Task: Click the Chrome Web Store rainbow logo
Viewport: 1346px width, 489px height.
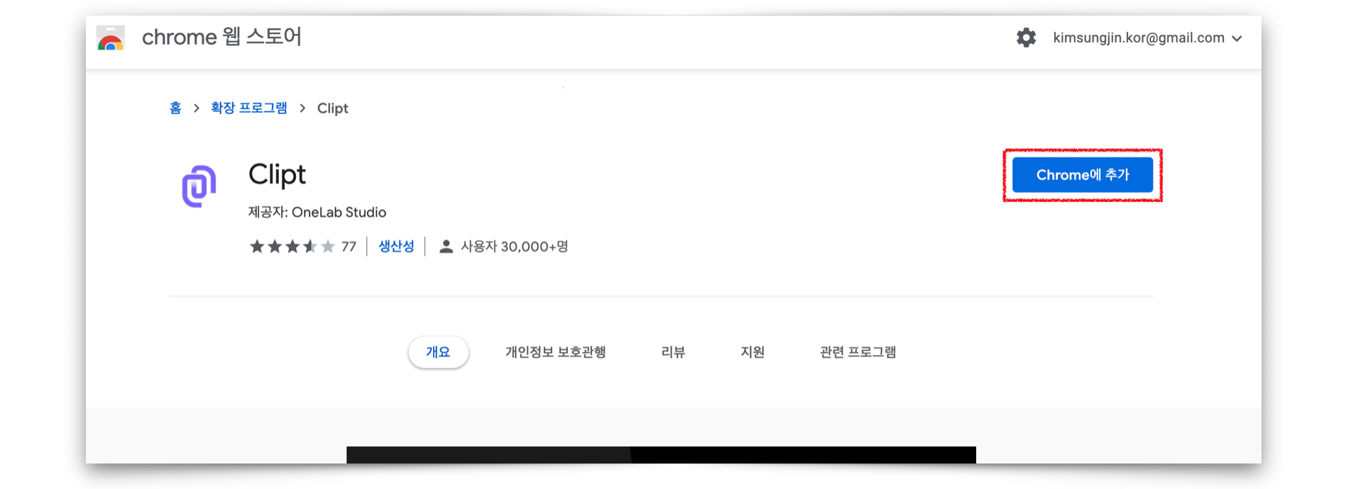Action: [111, 38]
